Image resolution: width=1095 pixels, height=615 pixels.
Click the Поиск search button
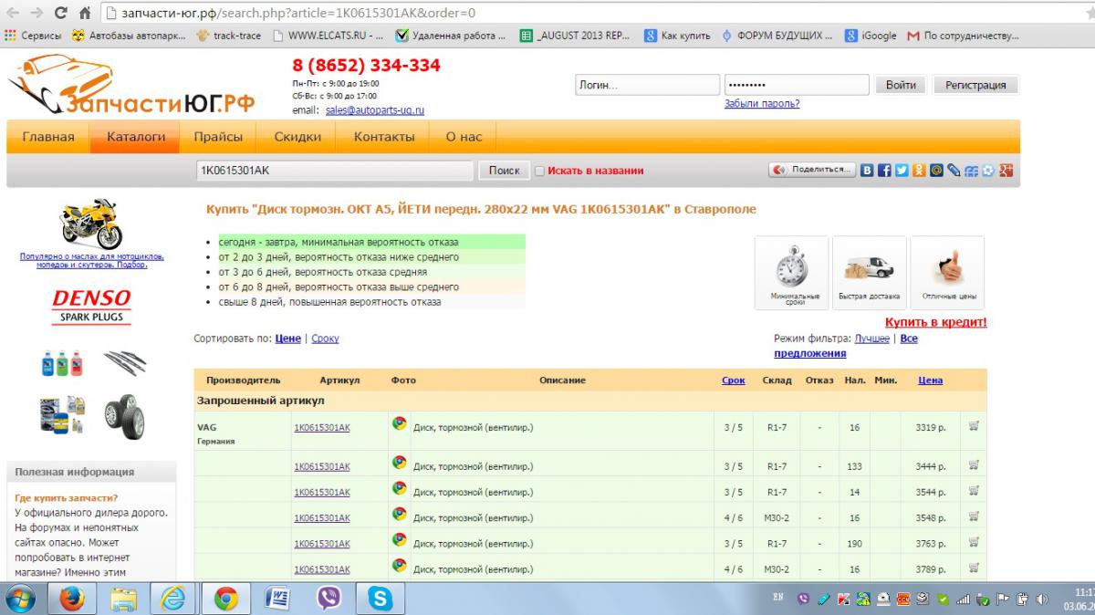[x=504, y=171]
